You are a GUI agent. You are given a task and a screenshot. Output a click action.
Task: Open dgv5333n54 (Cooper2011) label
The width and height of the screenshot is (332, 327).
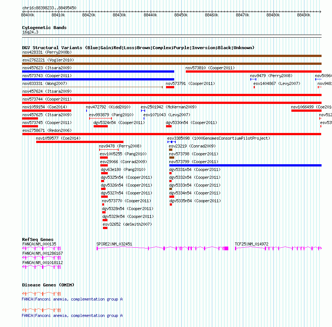tap(195, 185)
